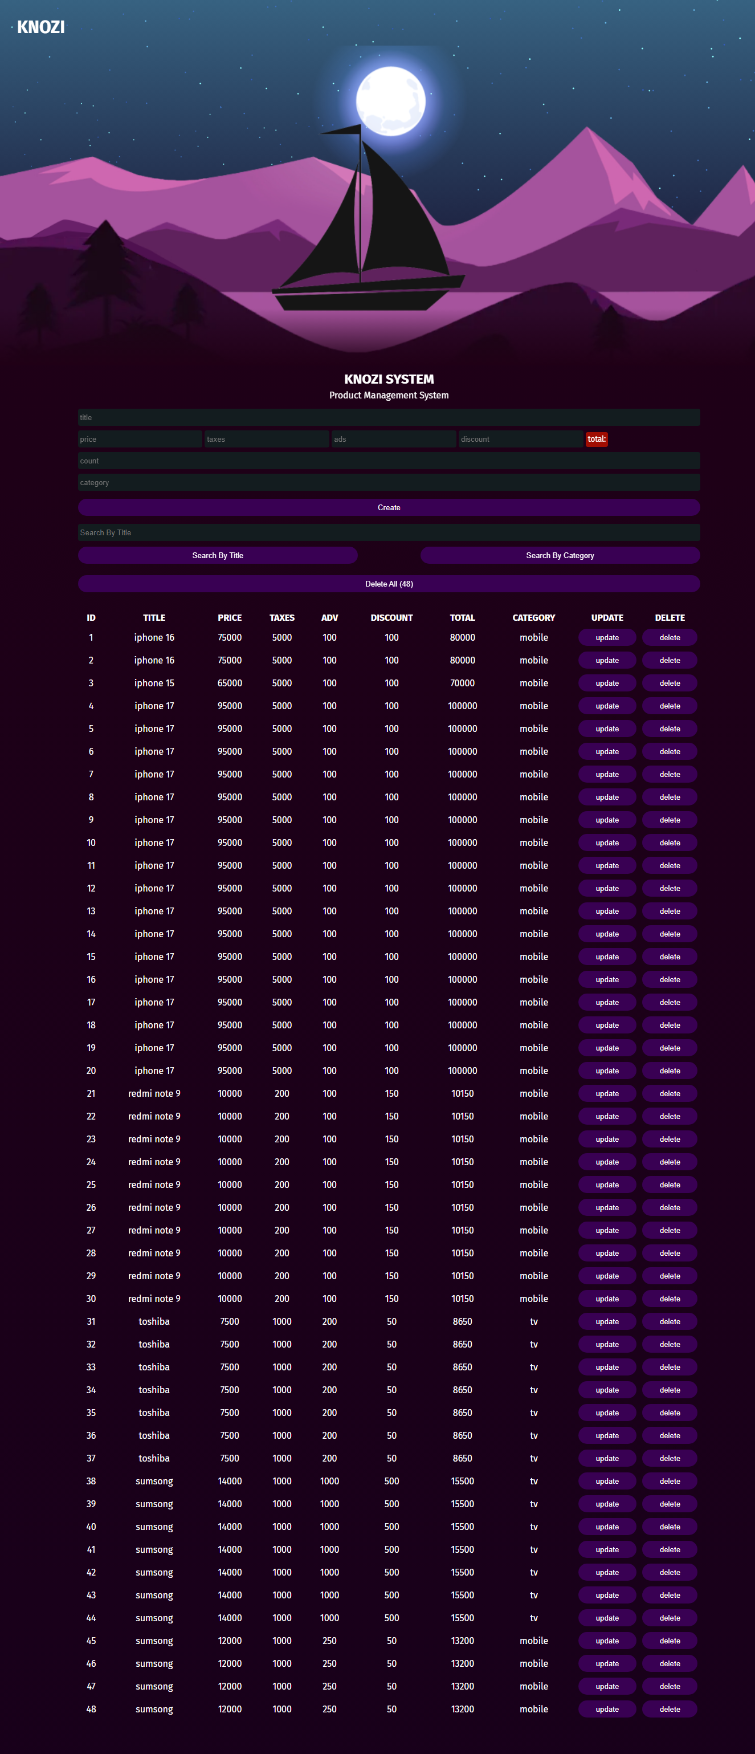Click the ads input field
The height and width of the screenshot is (1754, 755).
[x=394, y=439]
